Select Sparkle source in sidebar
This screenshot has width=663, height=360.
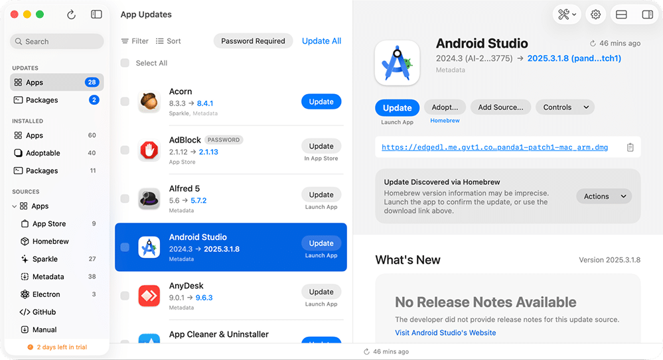[x=57, y=259]
